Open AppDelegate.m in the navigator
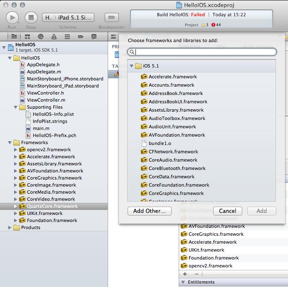 (44, 72)
